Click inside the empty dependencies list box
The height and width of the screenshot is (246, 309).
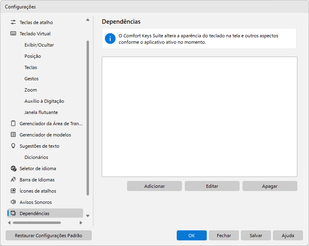200,117
